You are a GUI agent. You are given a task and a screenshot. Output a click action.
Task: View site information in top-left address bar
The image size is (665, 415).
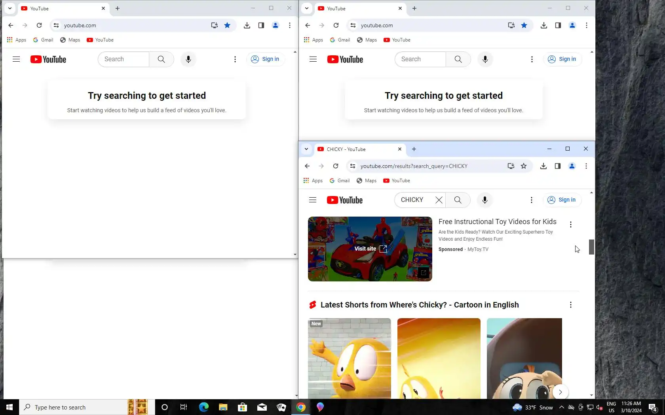click(56, 25)
